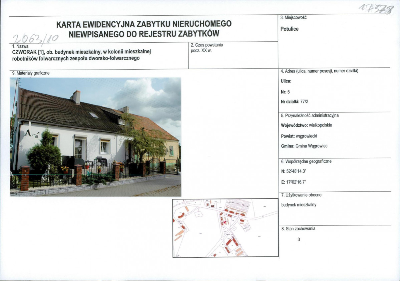Click the line 'robotników folwarcznych zespołu dworsko-folwarcznego'

pyautogui.click(x=76, y=58)
